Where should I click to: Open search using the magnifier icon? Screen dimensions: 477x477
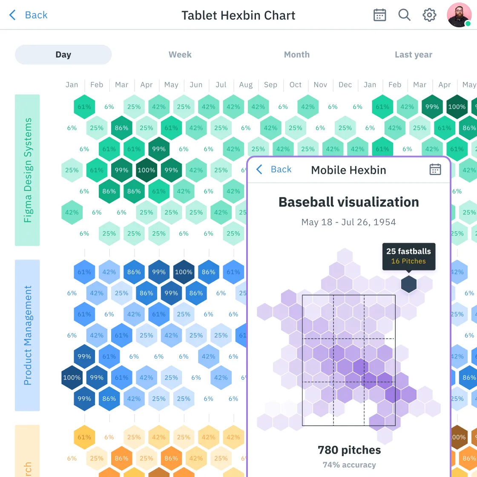point(404,15)
